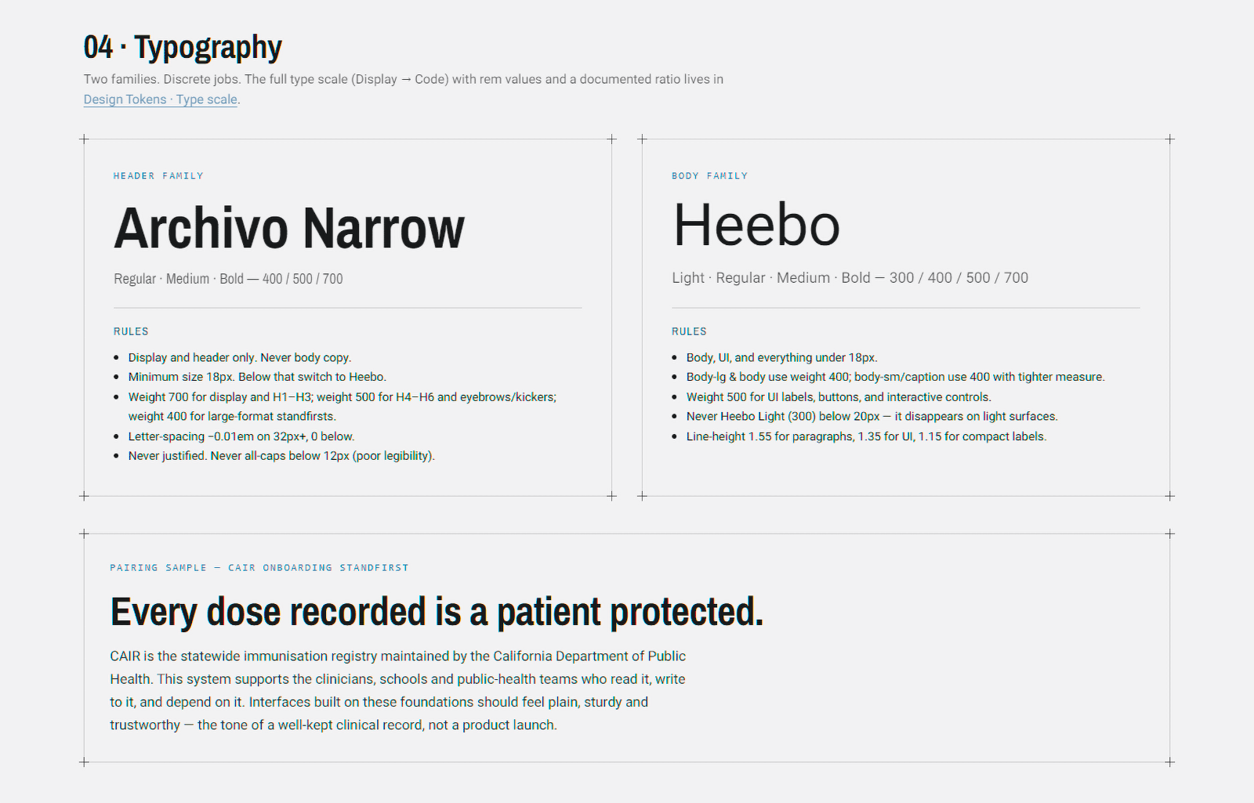
Task: Click the Archivo Narrow specimen title
Action: [289, 228]
